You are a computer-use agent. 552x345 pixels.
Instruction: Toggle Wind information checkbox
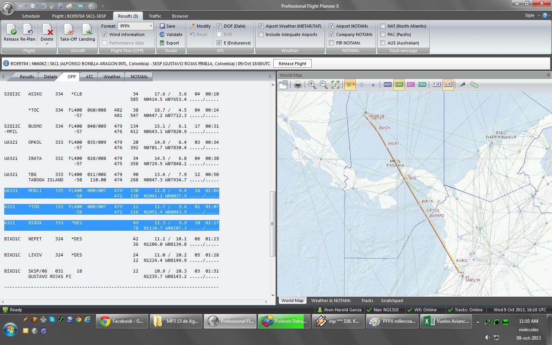click(x=104, y=34)
